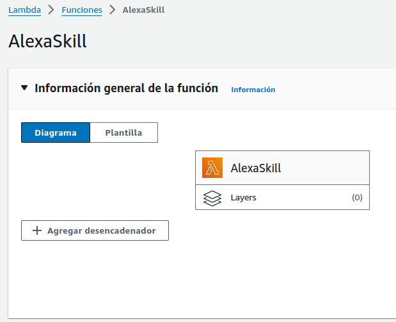Click the Layers stack icon
This screenshot has width=396, height=322.
pyautogui.click(x=212, y=198)
